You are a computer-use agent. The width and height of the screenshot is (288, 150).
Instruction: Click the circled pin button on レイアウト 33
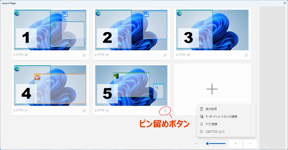[165, 111]
